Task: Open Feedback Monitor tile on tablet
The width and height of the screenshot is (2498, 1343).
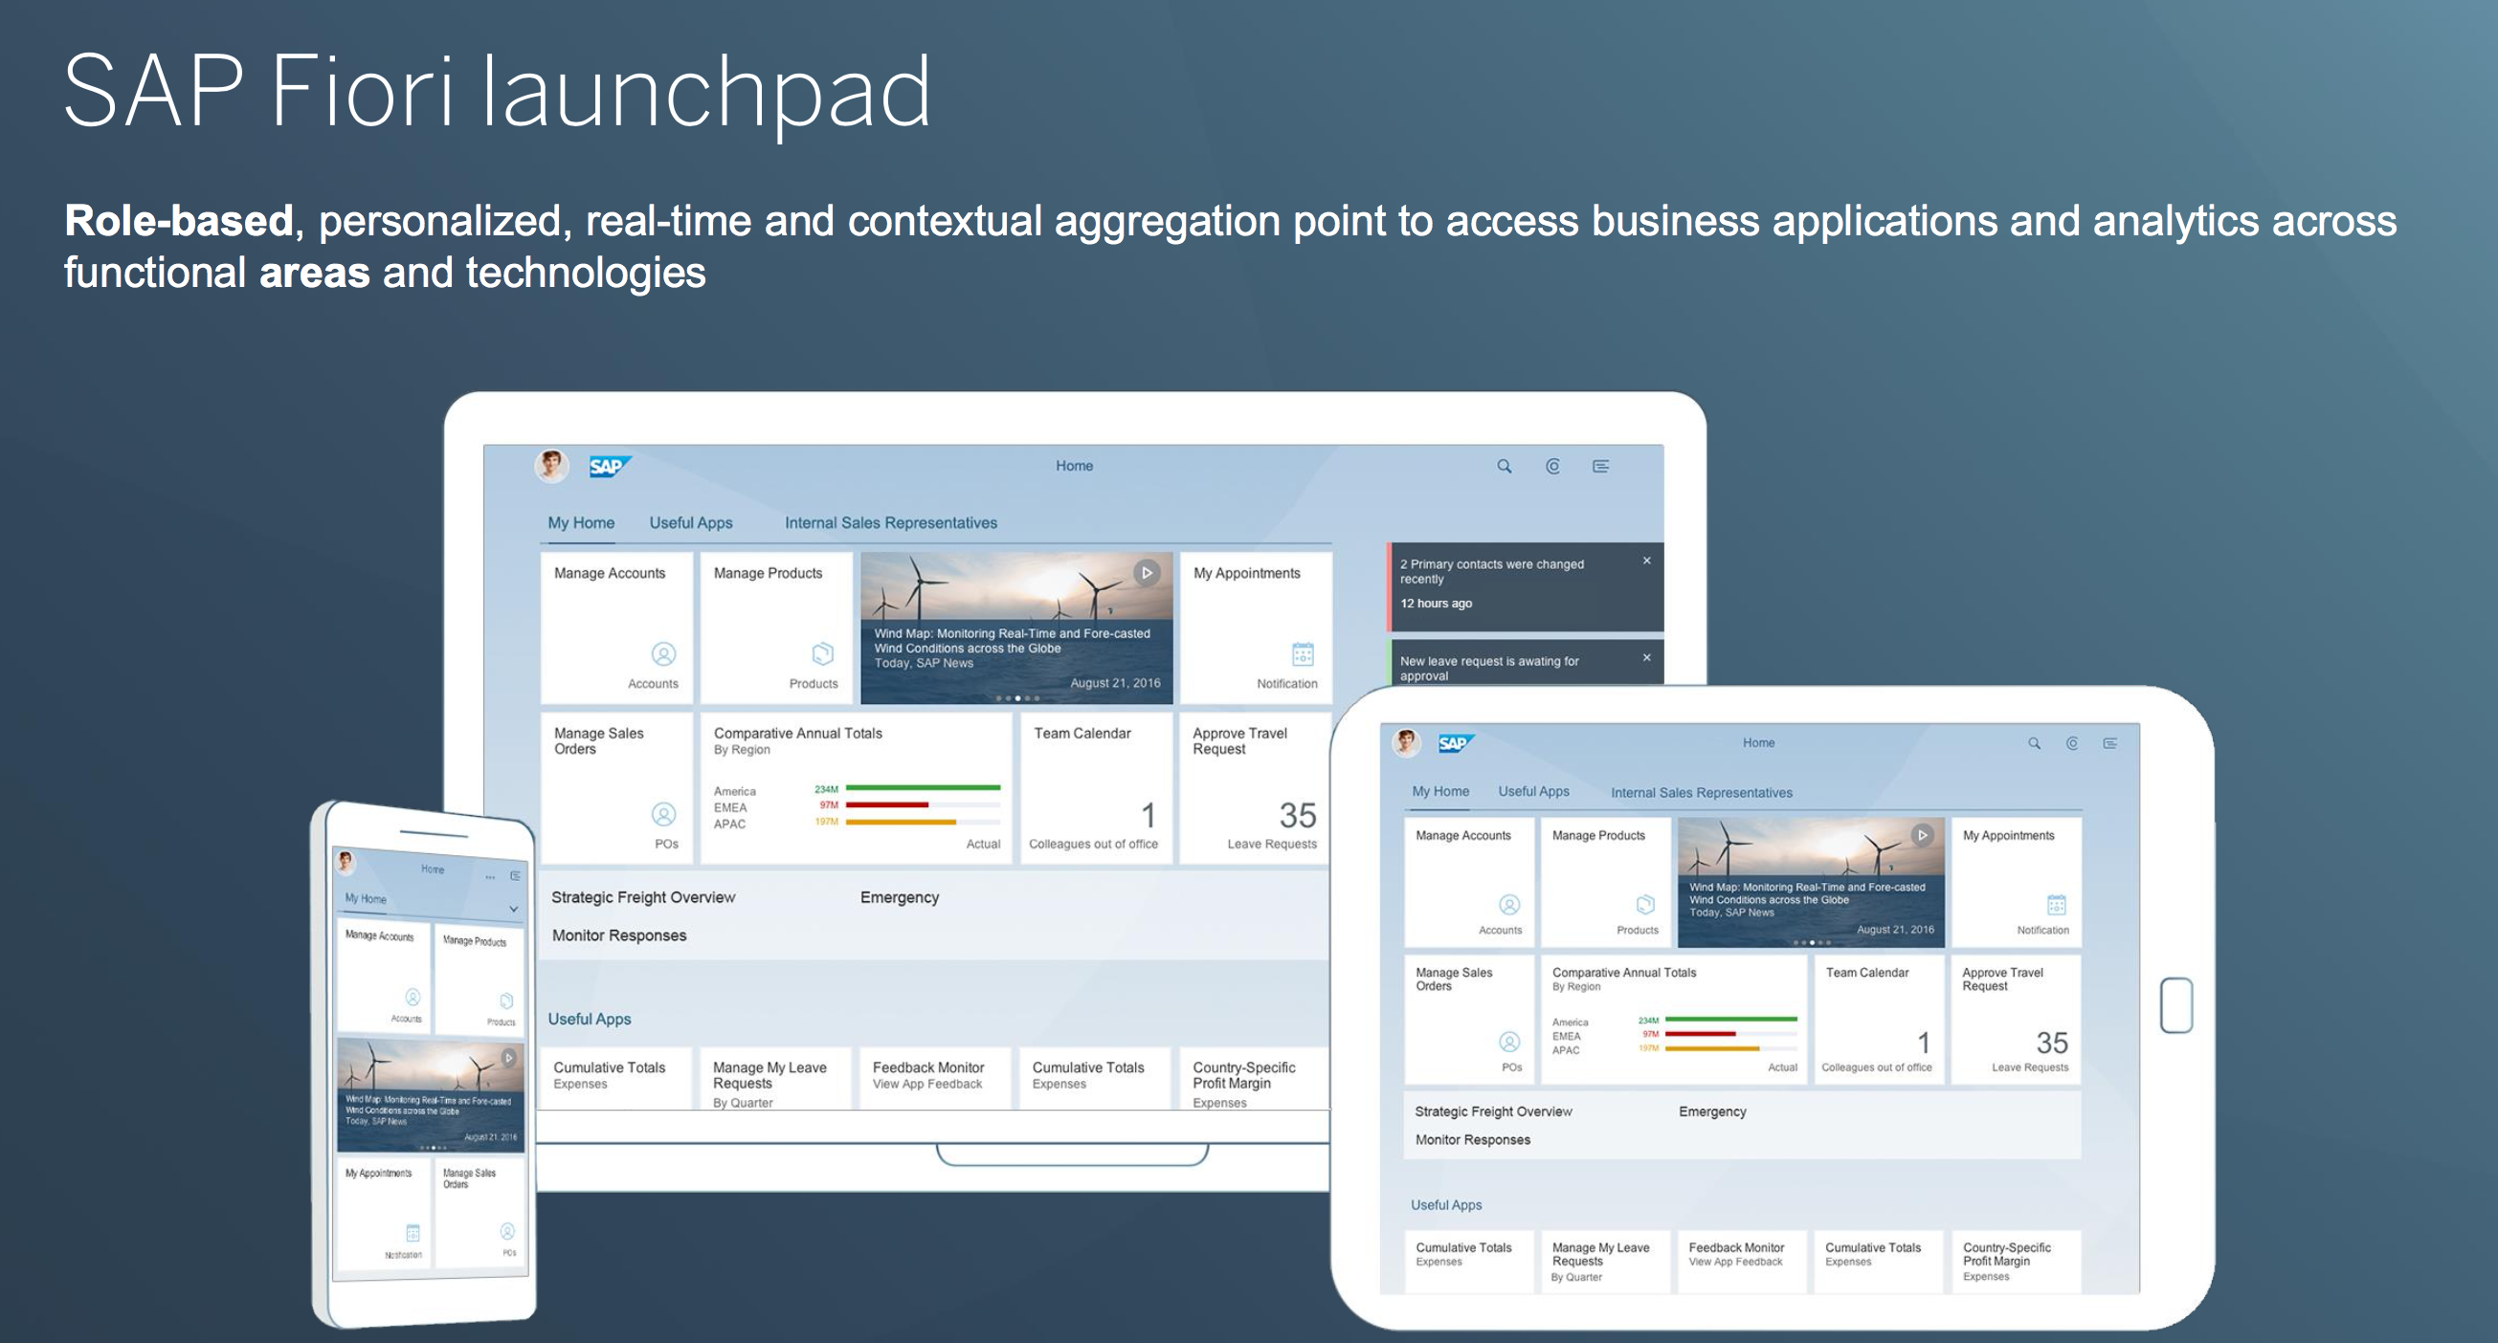Action: click(1742, 1262)
